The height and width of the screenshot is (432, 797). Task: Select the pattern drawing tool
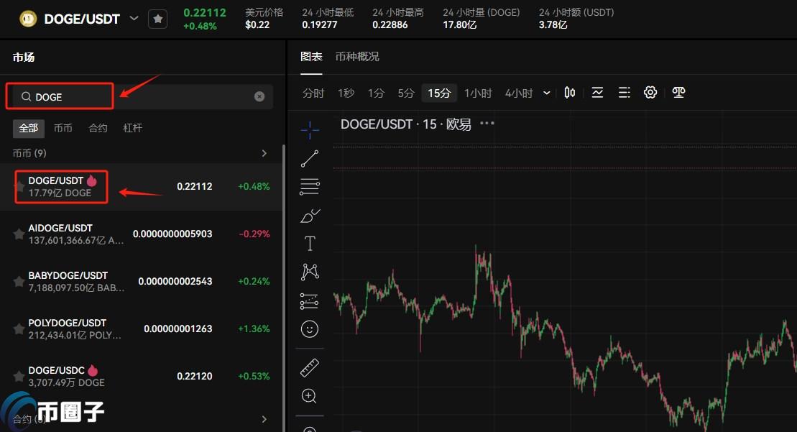click(310, 272)
